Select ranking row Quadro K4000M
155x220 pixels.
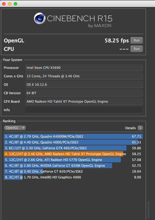point(73,136)
